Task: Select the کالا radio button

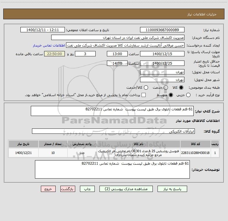Action: [181, 88]
